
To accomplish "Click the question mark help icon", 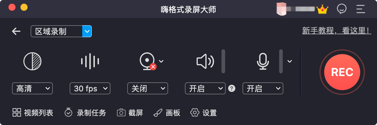I will (231, 88).
